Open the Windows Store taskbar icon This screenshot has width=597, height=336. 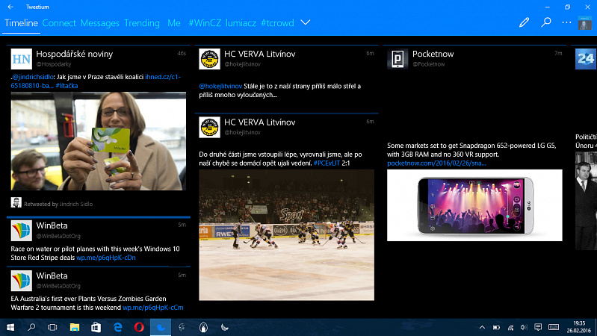[x=96, y=327]
